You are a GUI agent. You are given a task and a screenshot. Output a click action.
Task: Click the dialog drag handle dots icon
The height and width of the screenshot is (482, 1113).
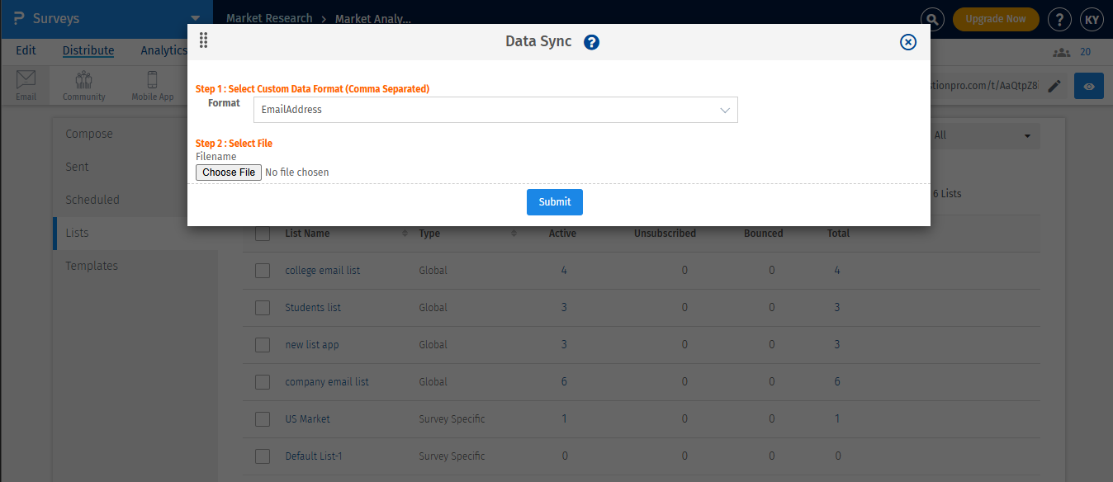pyautogui.click(x=204, y=40)
